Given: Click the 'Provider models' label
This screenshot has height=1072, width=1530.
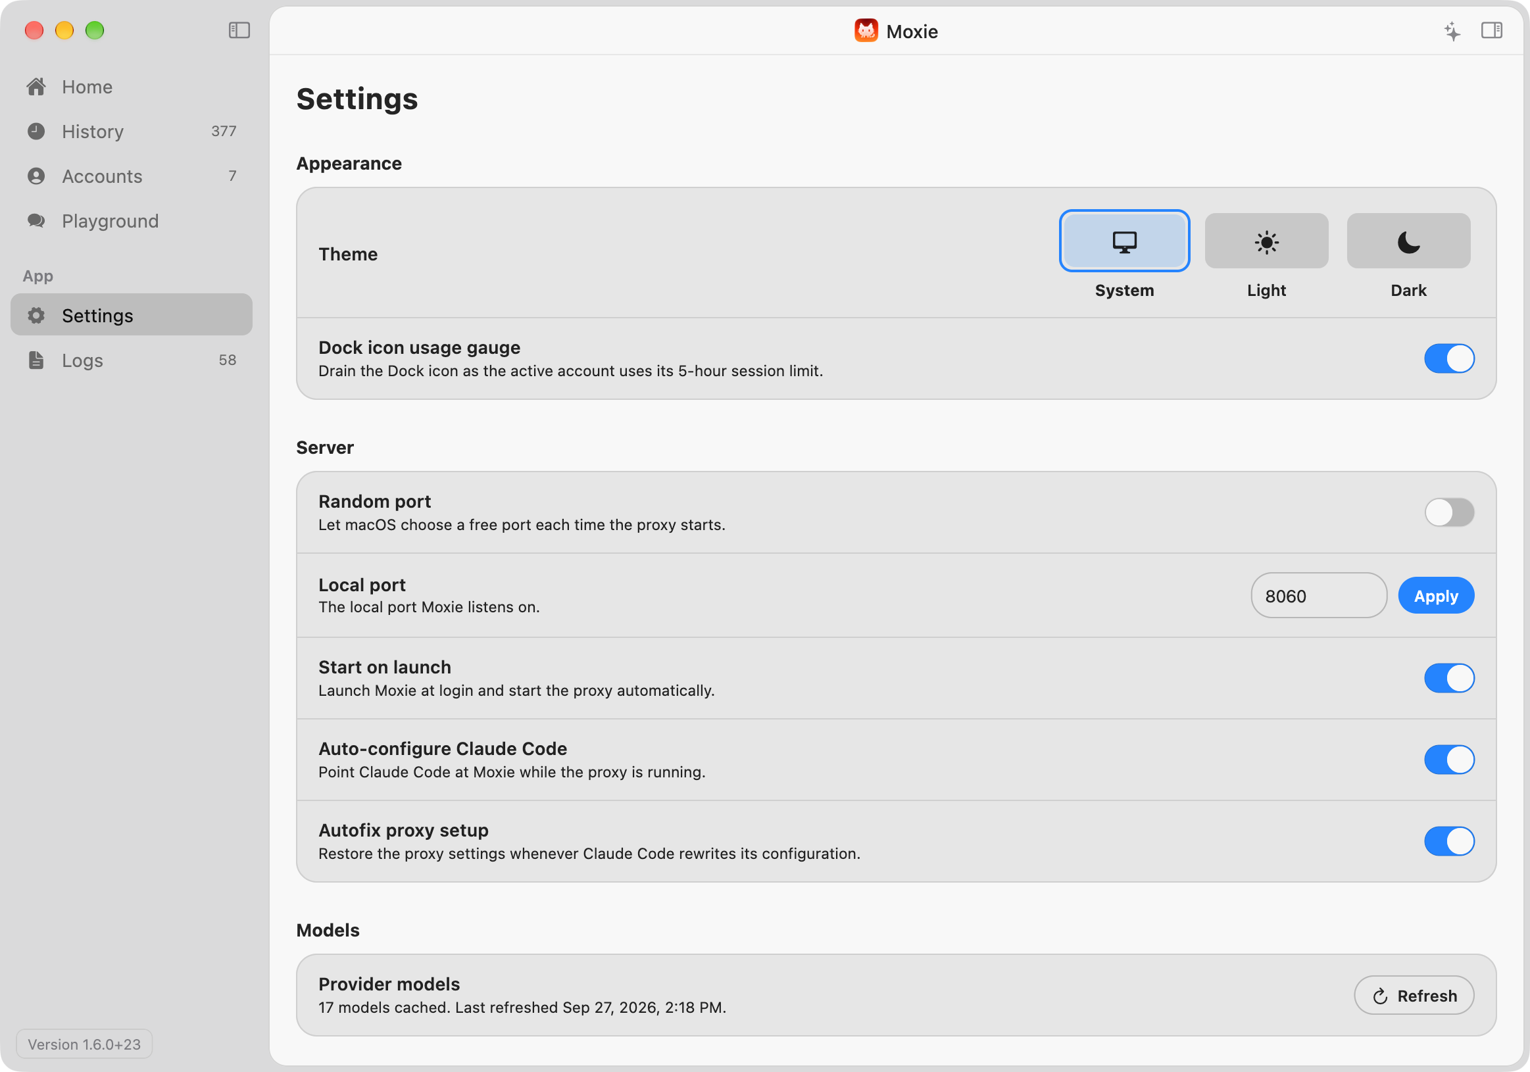Looking at the screenshot, I should click(x=389, y=984).
